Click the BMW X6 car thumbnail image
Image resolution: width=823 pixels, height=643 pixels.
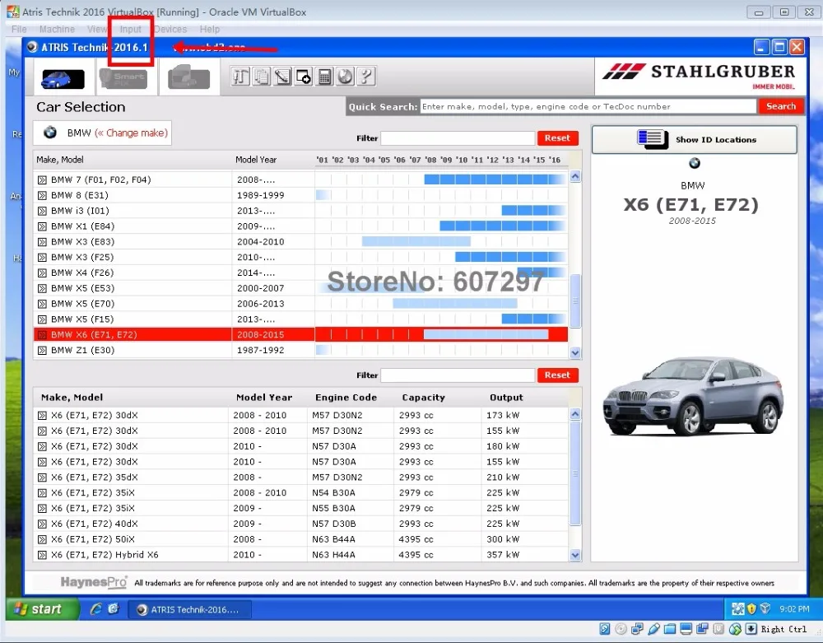pos(693,396)
